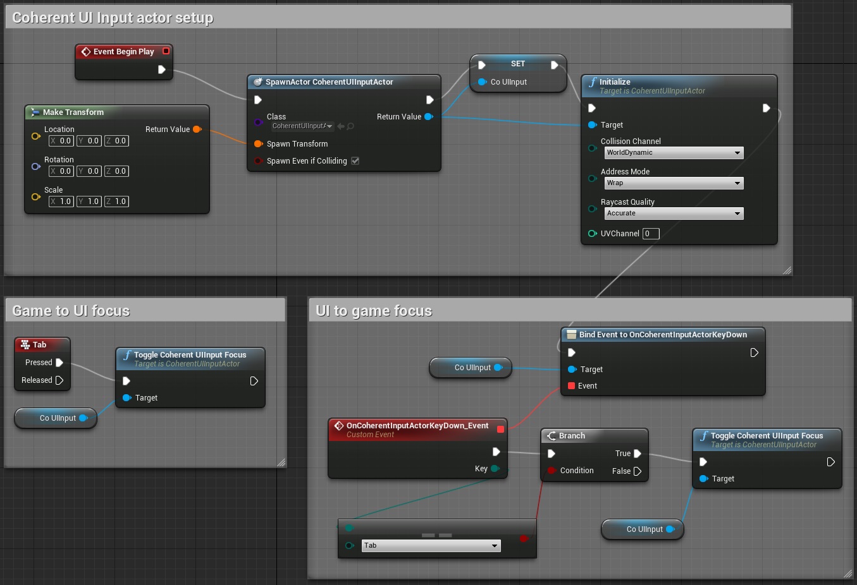Click the actor setup comment resize handle
Image resolution: width=857 pixels, height=585 pixels.
point(787,270)
